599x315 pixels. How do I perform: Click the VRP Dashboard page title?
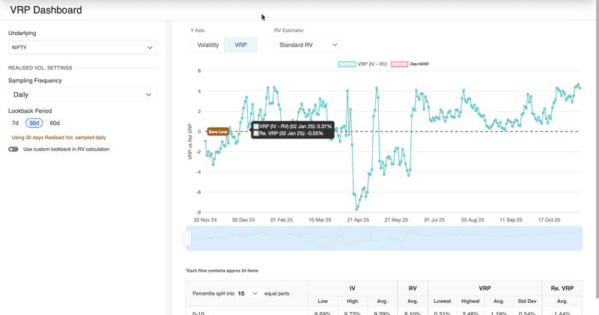point(46,10)
